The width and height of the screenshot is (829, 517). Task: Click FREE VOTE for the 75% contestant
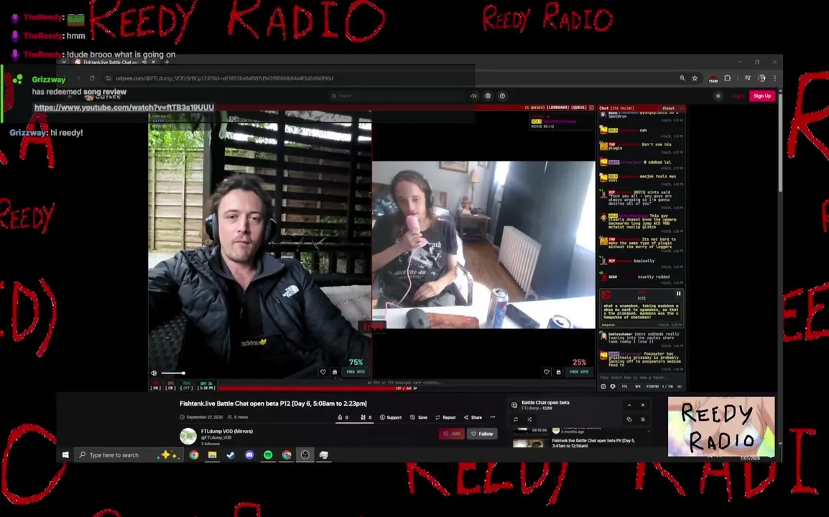(356, 372)
